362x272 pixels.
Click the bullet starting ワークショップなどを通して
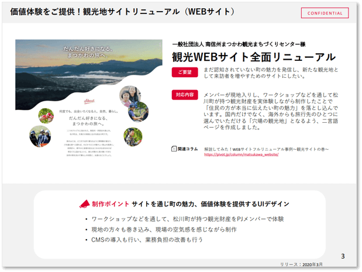pyautogui.click(x=188, y=219)
